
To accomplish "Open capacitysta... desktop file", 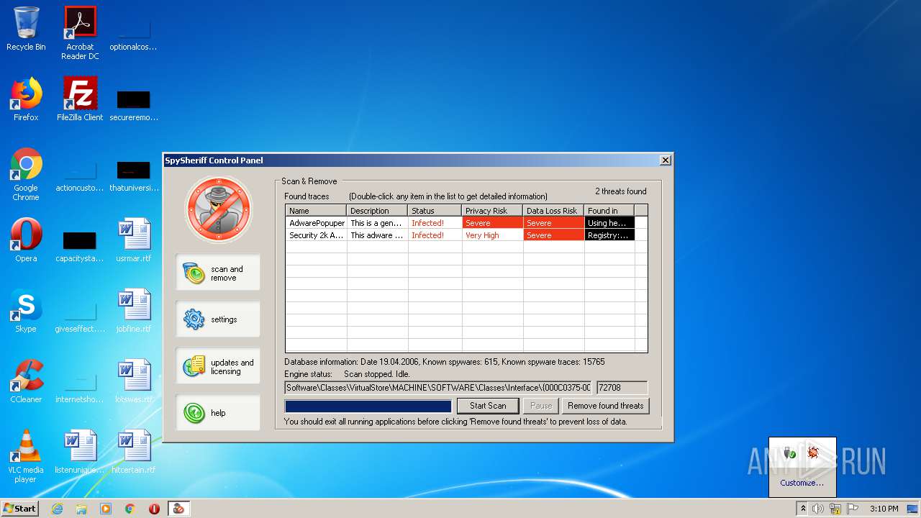I will [80, 245].
